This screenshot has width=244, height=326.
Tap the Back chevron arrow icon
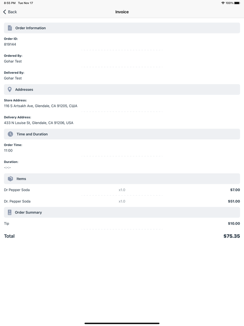click(x=5, y=12)
